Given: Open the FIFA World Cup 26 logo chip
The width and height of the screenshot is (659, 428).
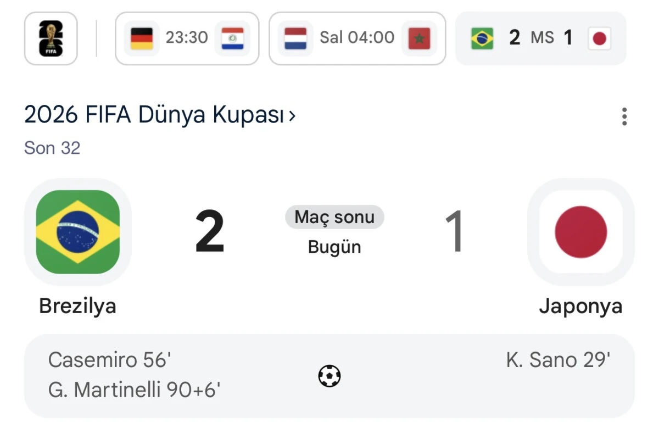Looking at the screenshot, I should coord(51,38).
